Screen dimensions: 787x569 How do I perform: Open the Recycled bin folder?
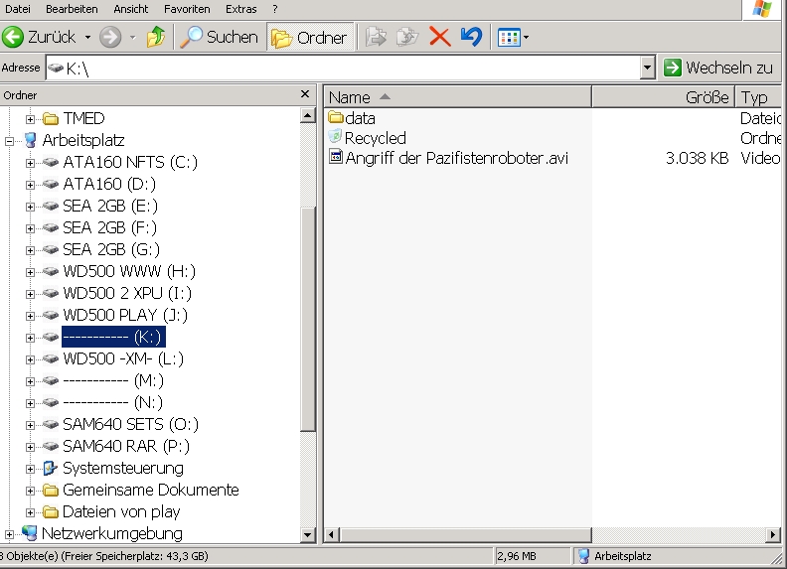point(375,138)
